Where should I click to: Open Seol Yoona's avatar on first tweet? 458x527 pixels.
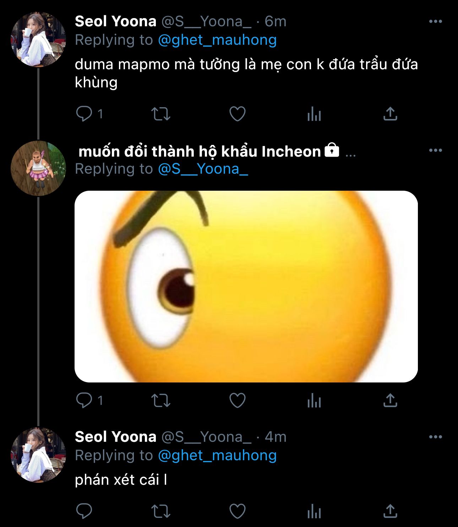[38, 39]
